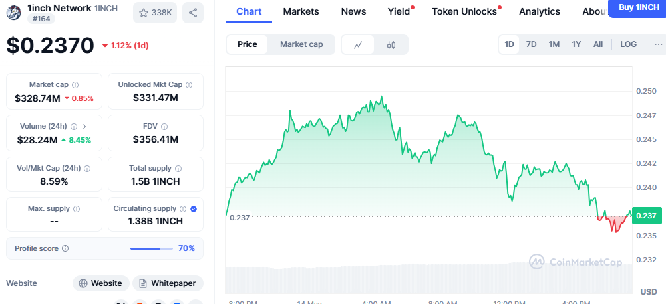Open the Token Unlocks tab

click(x=464, y=11)
